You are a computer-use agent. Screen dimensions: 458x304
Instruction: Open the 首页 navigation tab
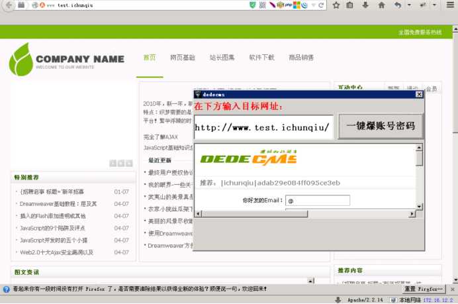150,58
